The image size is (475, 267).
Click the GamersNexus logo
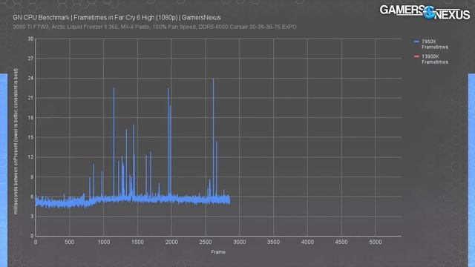click(425, 12)
